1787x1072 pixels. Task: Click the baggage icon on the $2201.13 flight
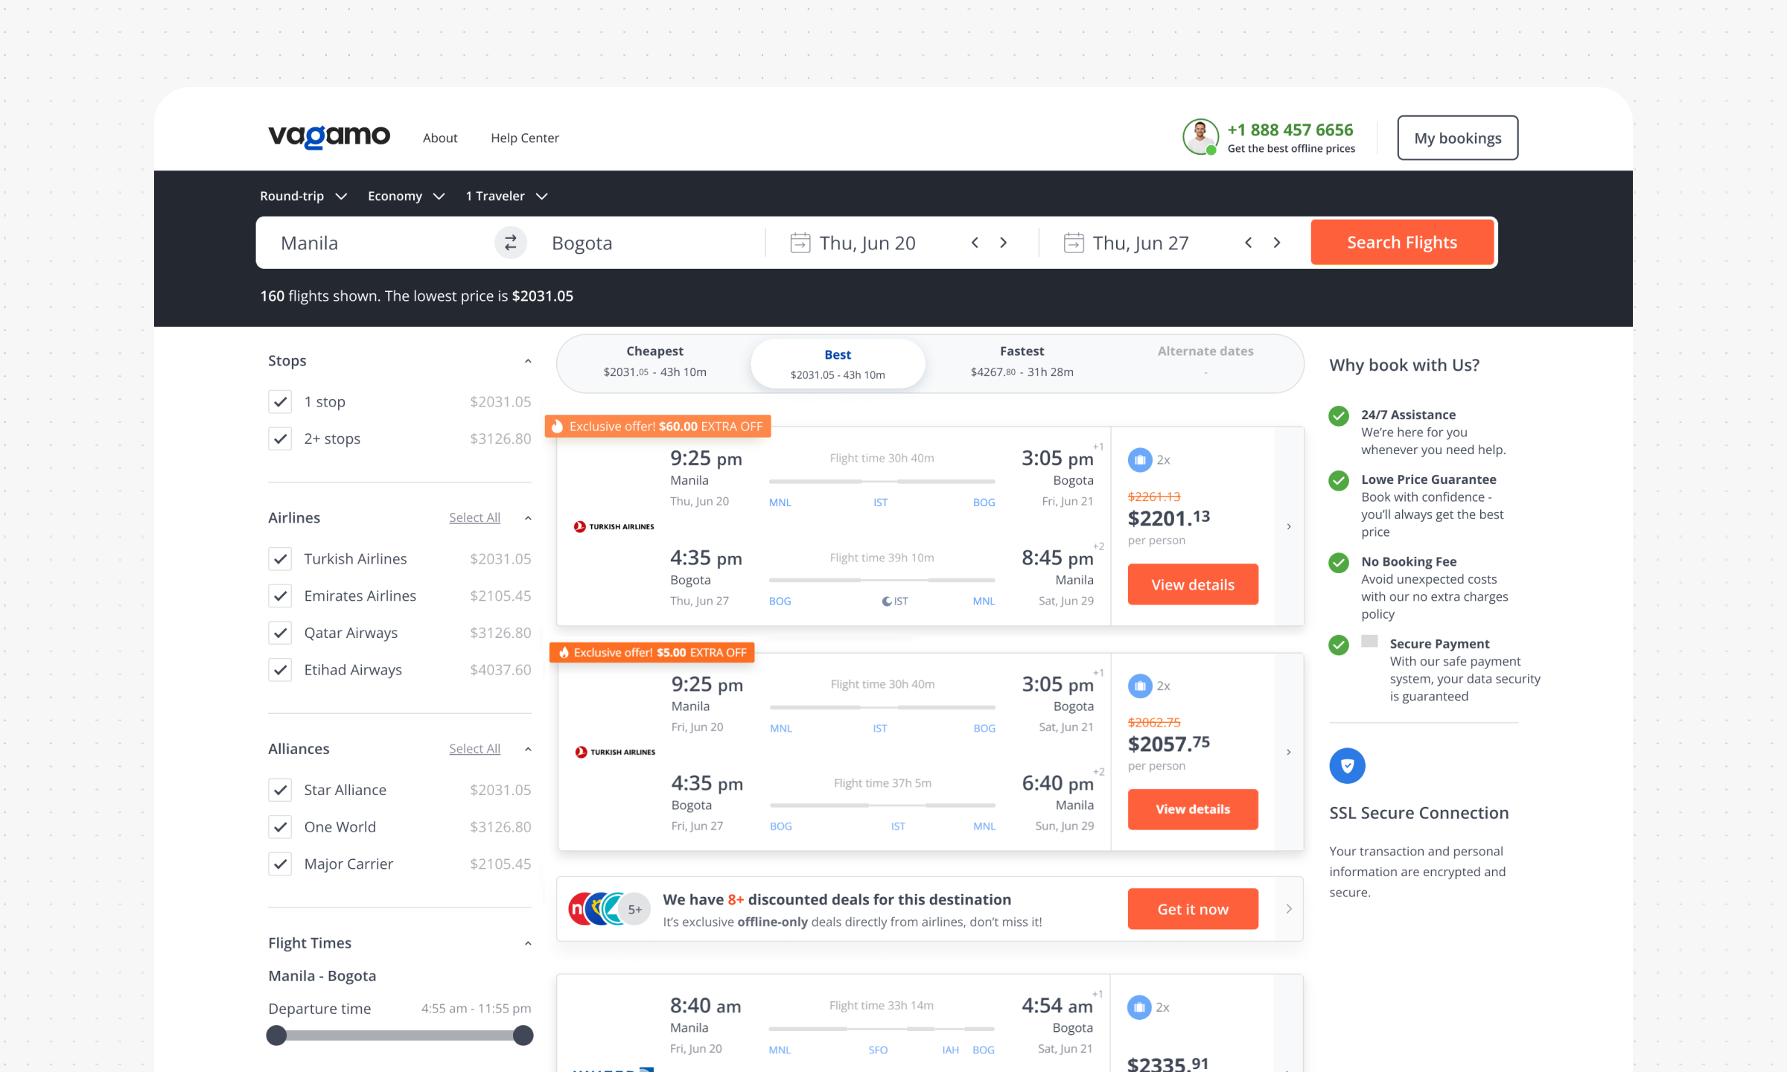(1139, 460)
